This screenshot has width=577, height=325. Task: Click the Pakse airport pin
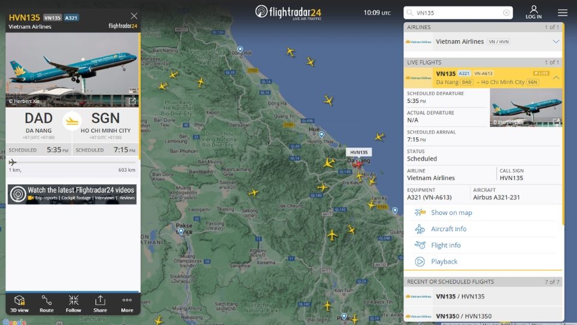pyautogui.click(x=181, y=231)
